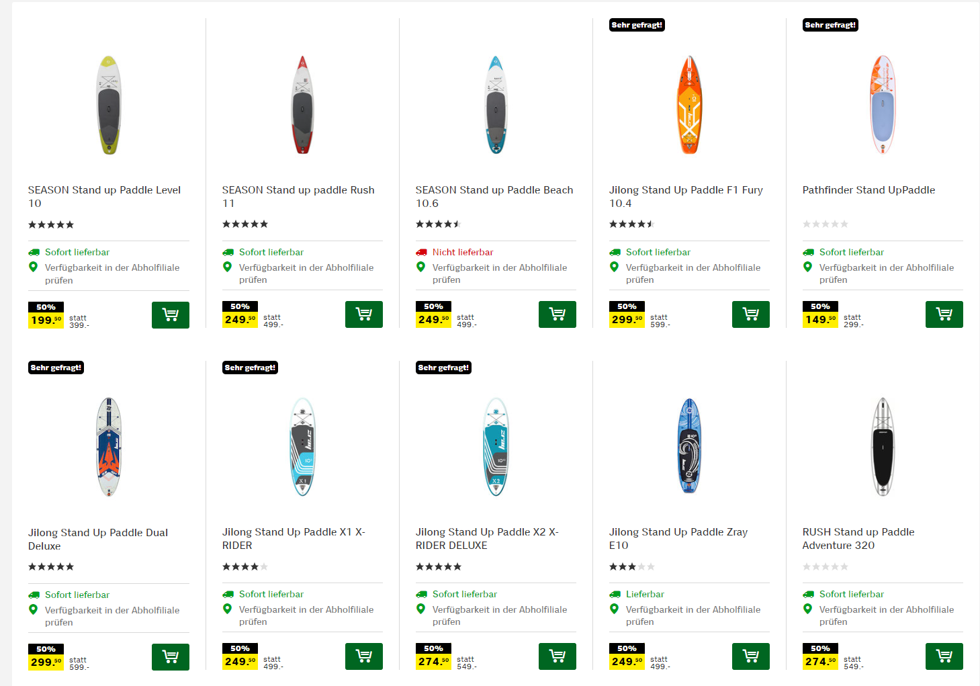
Task: Add Jilong Zray E10 to cart
Action: pyautogui.click(x=750, y=656)
